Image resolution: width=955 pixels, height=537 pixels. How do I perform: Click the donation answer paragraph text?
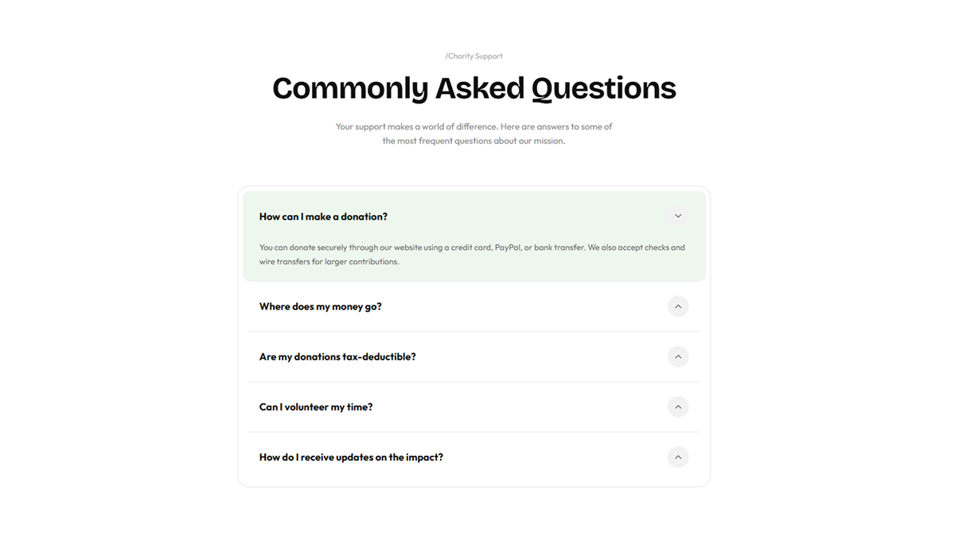(x=471, y=254)
